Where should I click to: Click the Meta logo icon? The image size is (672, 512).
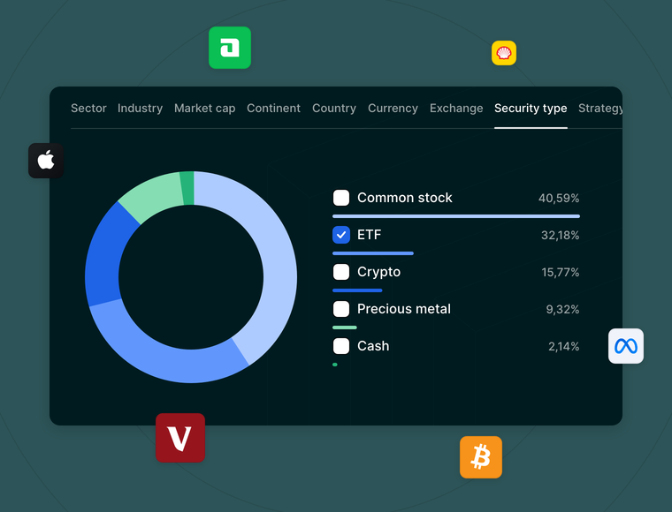[626, 346]
